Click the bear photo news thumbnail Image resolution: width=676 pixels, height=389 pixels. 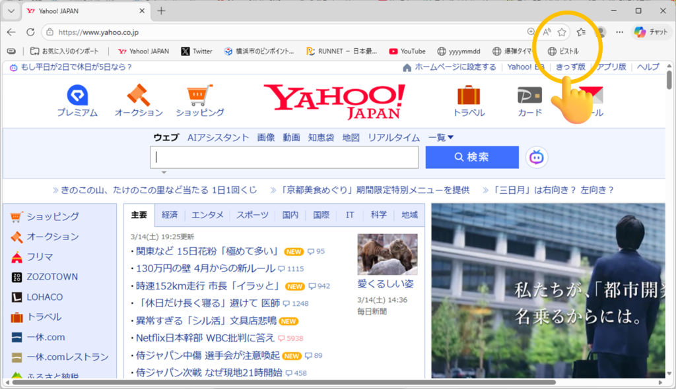(x=388, y=254)
